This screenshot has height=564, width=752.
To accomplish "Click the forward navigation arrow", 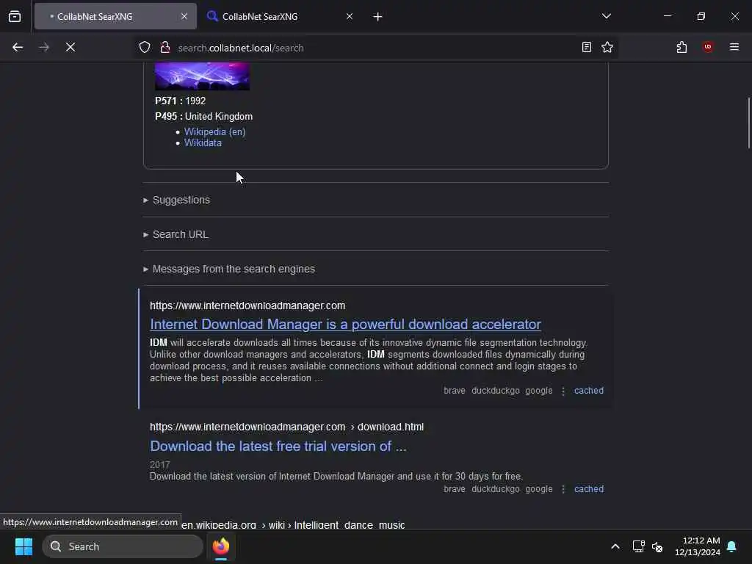I will [x=44, y=47].
